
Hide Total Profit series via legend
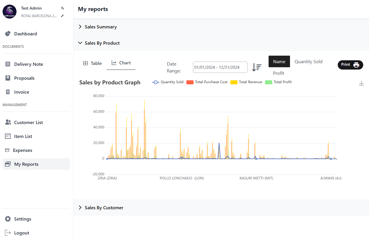(x=278, y=82)
